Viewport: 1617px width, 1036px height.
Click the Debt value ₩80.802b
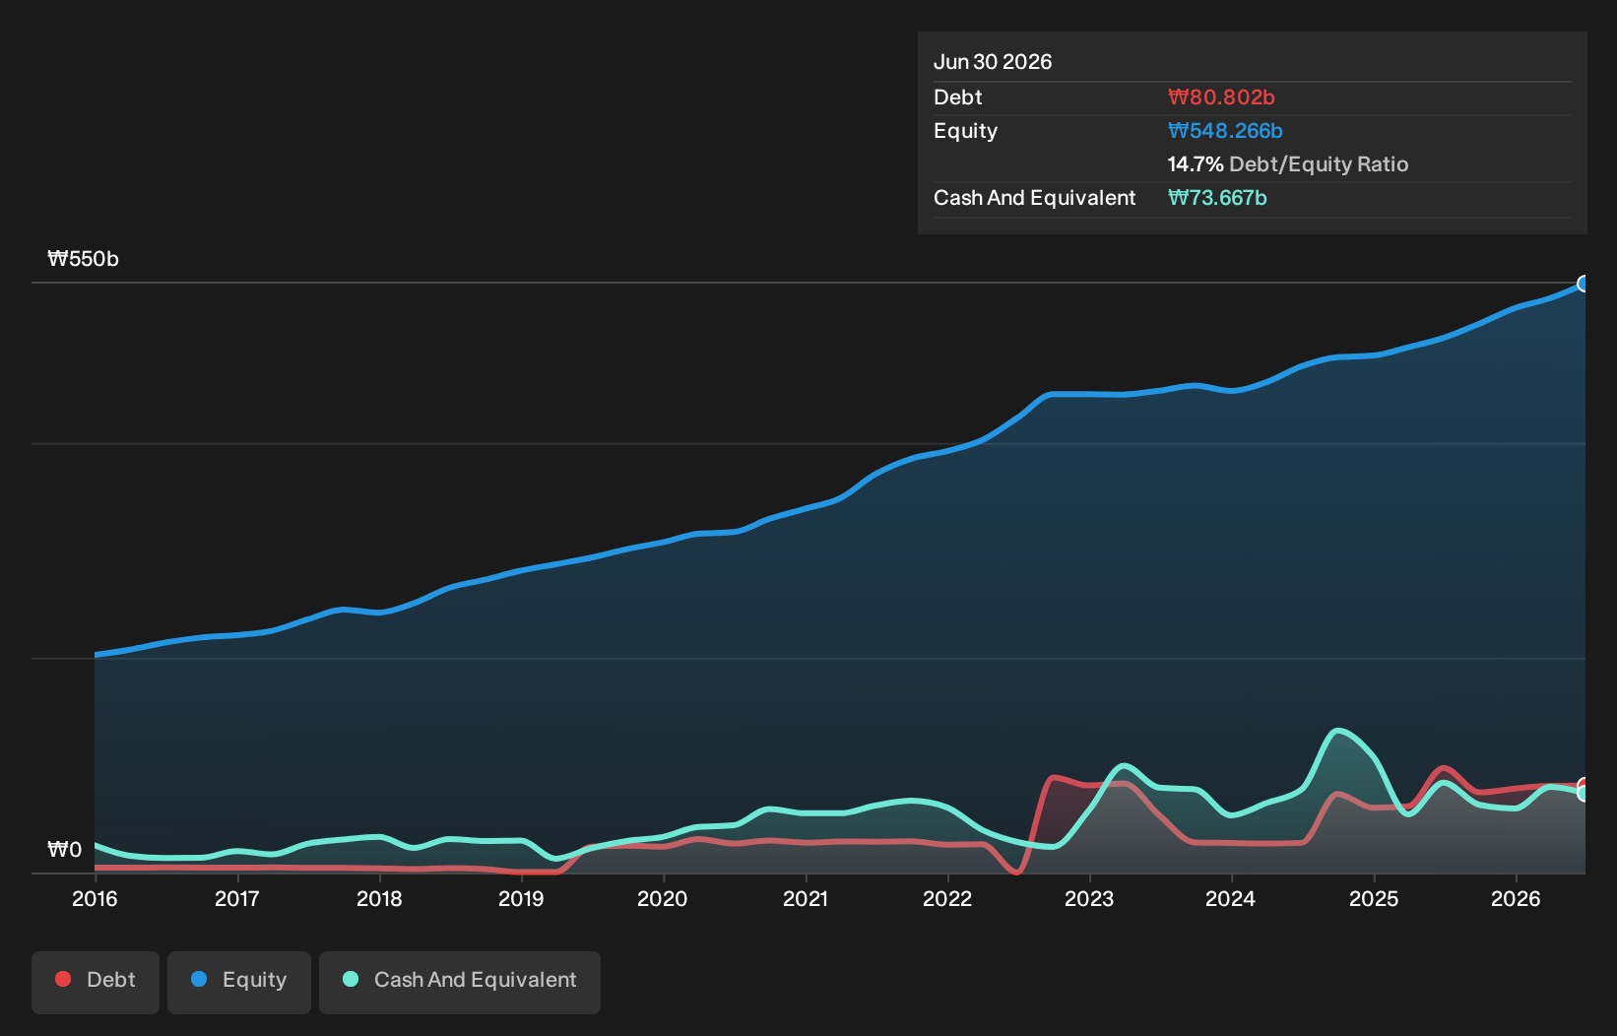click(1221, 97)
